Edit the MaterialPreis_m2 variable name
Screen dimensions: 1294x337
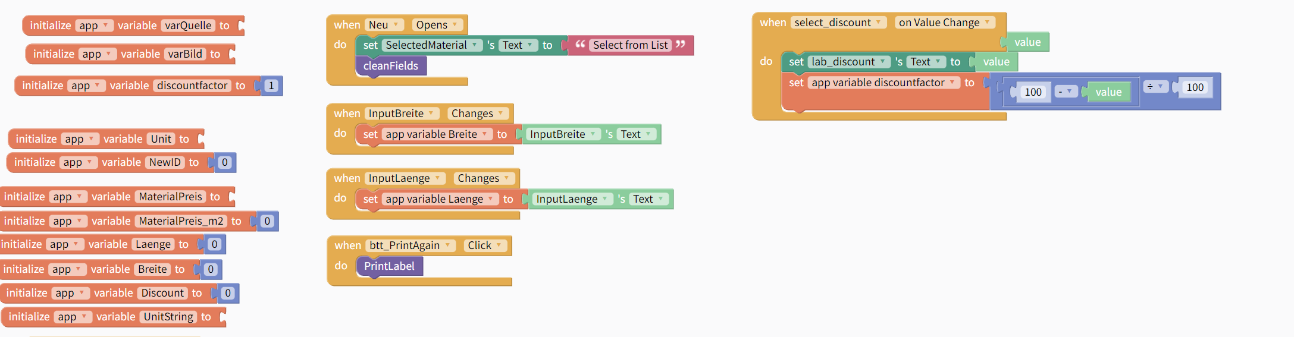click(x=181, y=221)
